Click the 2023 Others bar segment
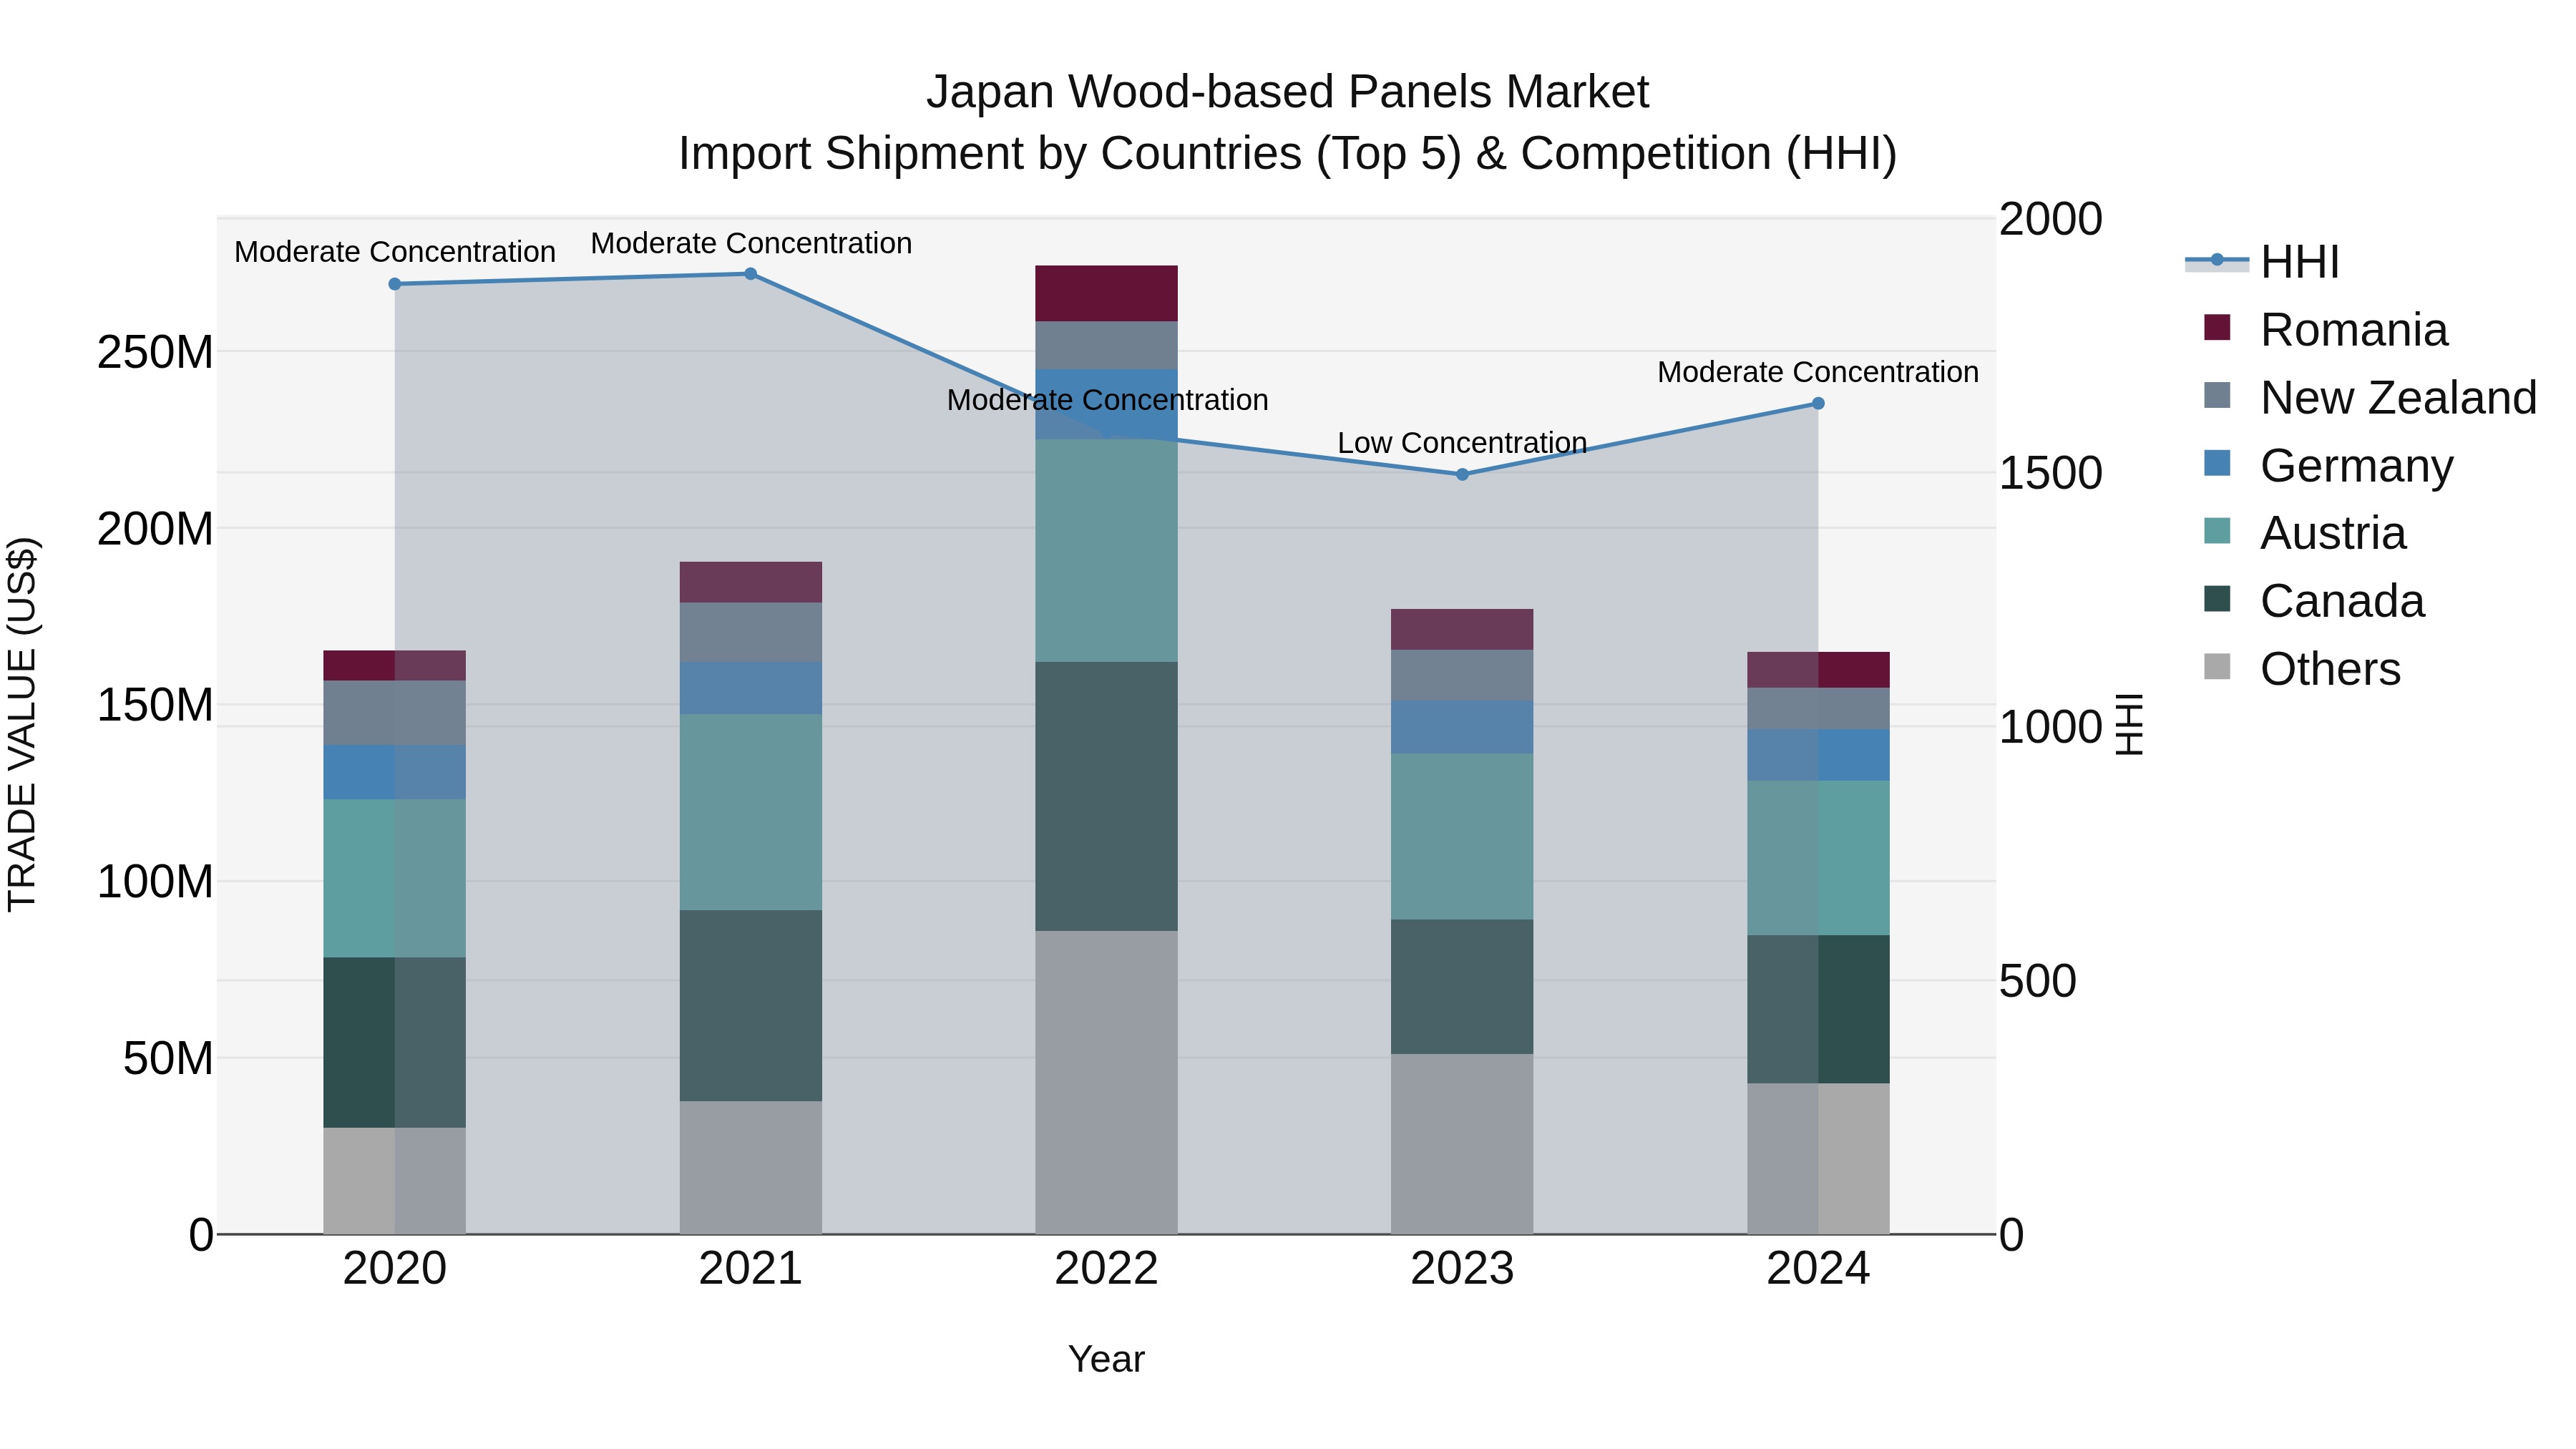 pyautogui.click(x=1462, y=1144)
